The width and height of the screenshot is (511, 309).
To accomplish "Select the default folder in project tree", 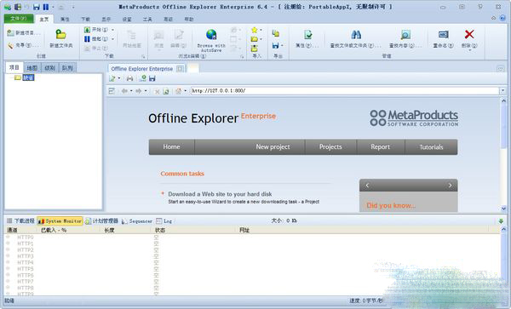I will [28, 77].
